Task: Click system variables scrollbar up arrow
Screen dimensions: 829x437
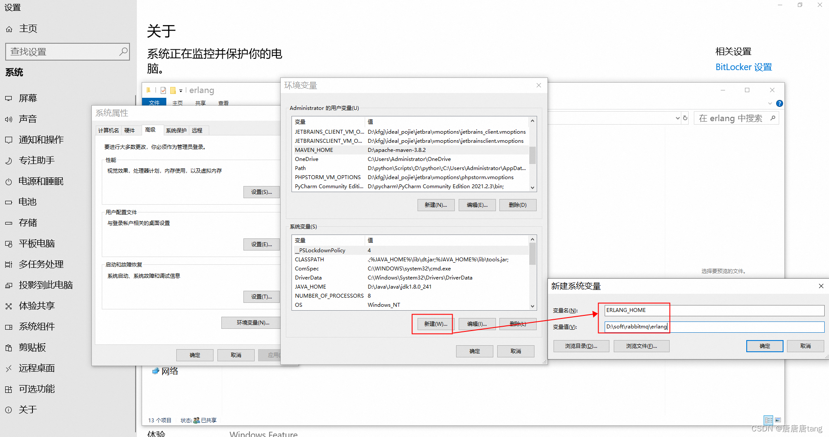Action: tap(533, 239)
